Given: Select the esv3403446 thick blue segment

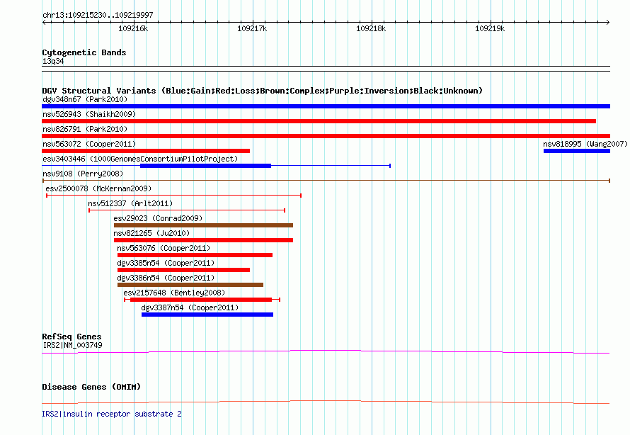Looking at the screenshot, I should coord(206,166).
